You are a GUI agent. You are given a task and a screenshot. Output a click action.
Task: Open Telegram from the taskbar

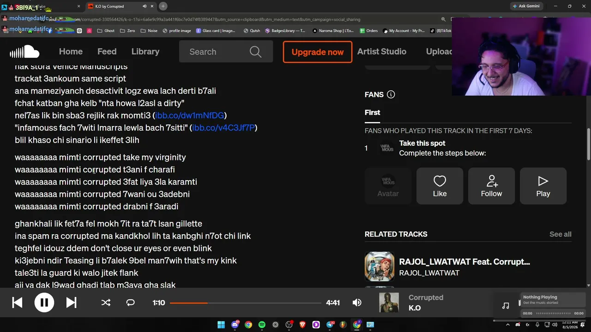click(x=330, y=325)
